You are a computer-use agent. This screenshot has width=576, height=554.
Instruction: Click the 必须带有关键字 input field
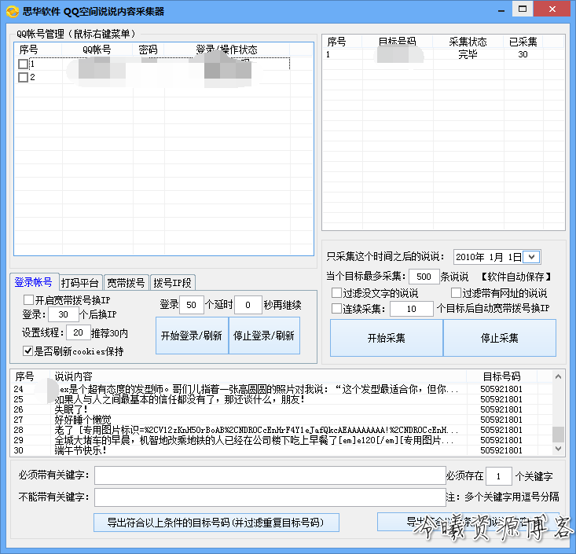[x=270, y=475]
